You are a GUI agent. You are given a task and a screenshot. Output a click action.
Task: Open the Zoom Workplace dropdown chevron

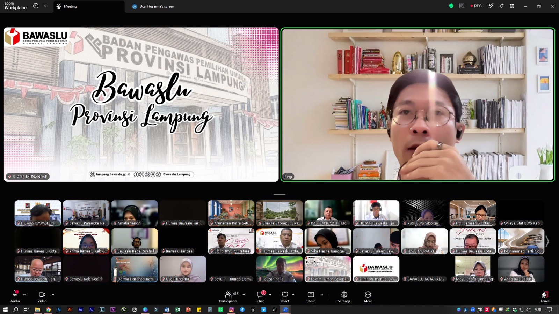click(x=45, y=6)
